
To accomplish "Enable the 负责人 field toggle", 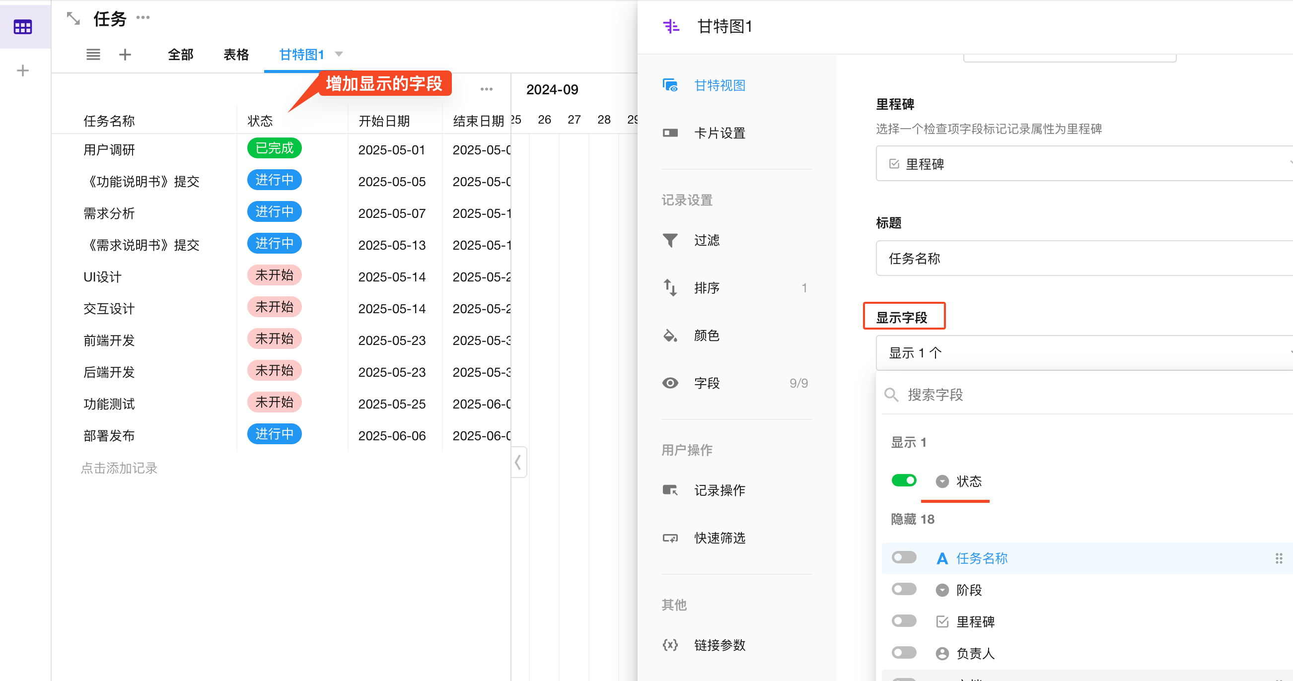I will (x=904, y=652).
